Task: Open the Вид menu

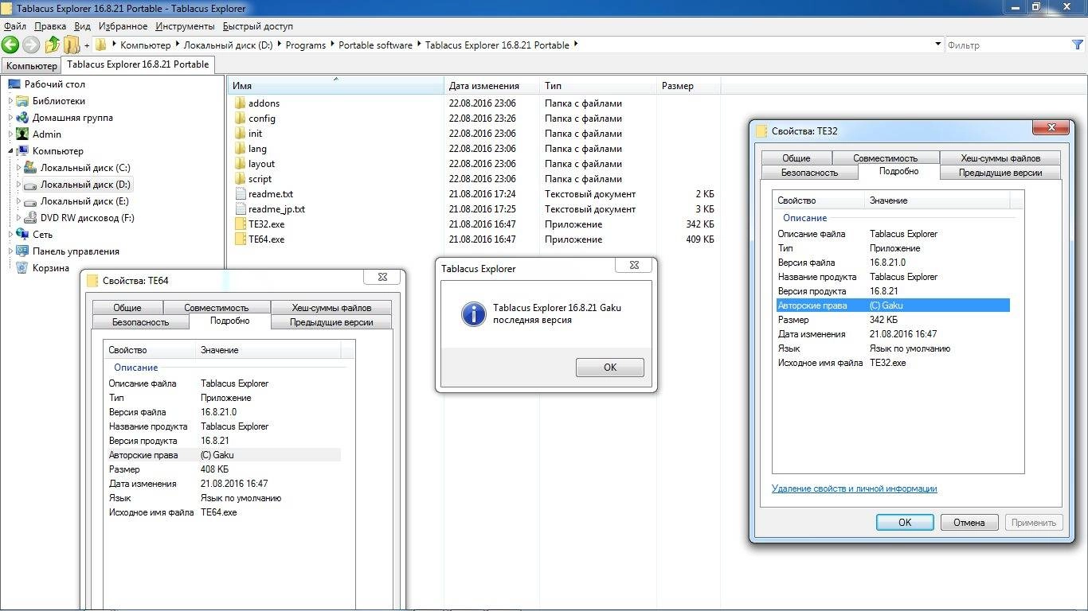Action: (x=82, y=26)
